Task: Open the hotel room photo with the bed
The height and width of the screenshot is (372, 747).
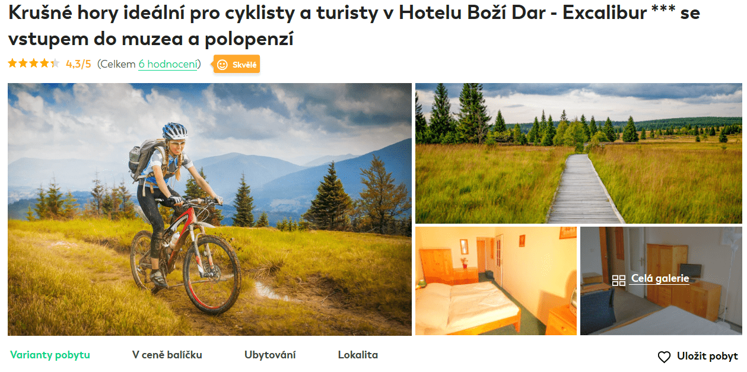Action: [496, 281]
